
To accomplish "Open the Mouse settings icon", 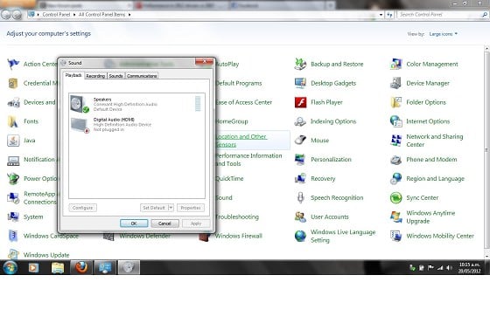I will point(300,141).
